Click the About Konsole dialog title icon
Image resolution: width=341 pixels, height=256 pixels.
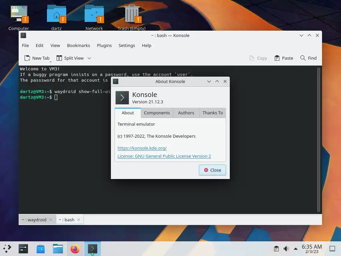pos(116,81)
